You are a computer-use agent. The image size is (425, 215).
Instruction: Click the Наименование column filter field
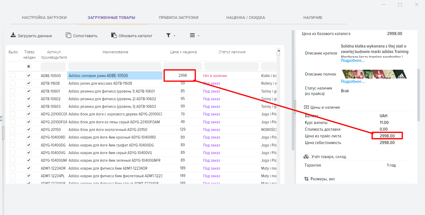(x=115, y=66)
